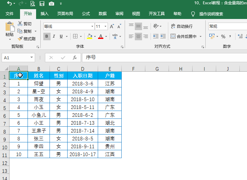Screen dimensions: 247x180
Task: Toggle center horizontal alignment
Action: coord(138,36)
